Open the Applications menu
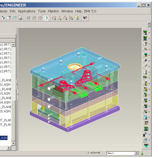Image resolution: width=158 pixels, height=158 pixels. [x=27, y=11]
